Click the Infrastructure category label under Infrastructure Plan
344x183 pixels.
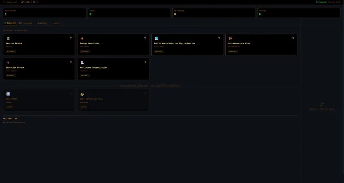[x=234, y=47]
